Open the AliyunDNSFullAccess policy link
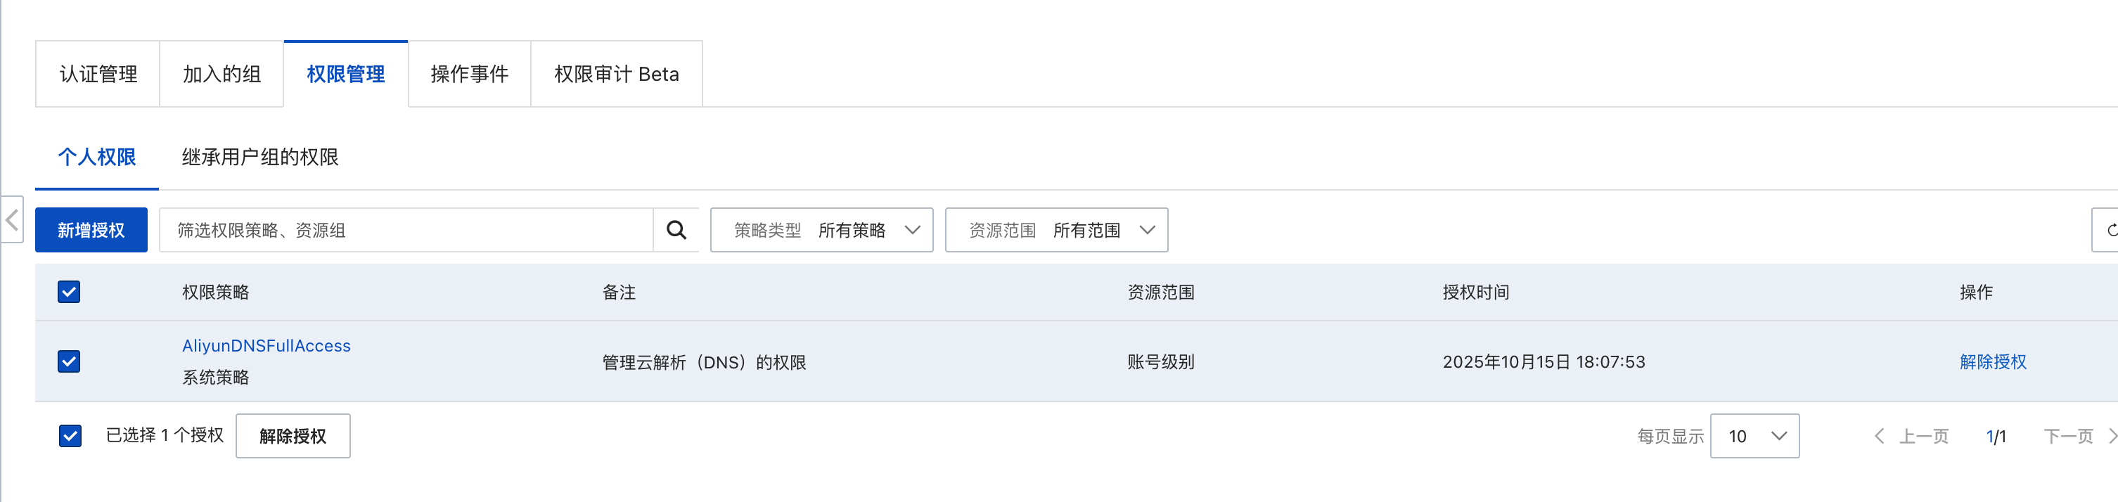Viewport: 2118px width, 502px height. [x=267, y=346]
